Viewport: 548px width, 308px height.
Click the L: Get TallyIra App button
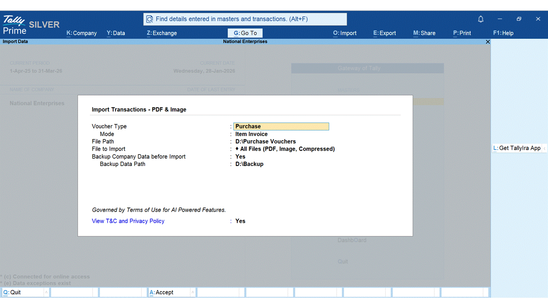(x=517, y=148)
